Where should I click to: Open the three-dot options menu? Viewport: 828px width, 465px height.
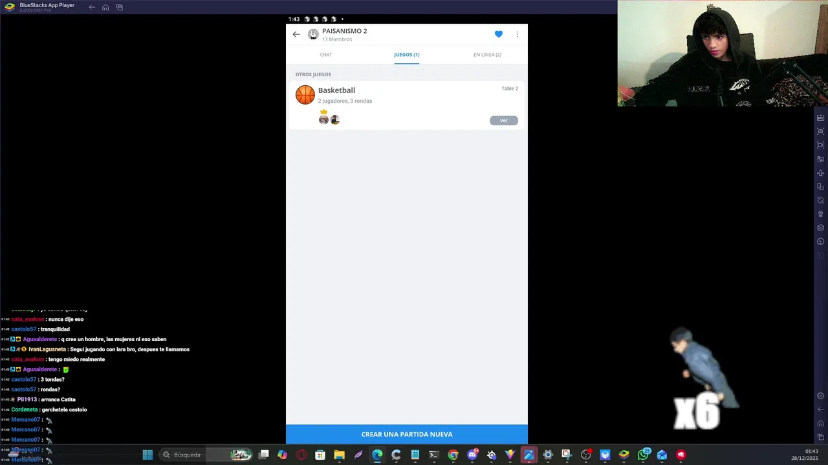[517, 34]
